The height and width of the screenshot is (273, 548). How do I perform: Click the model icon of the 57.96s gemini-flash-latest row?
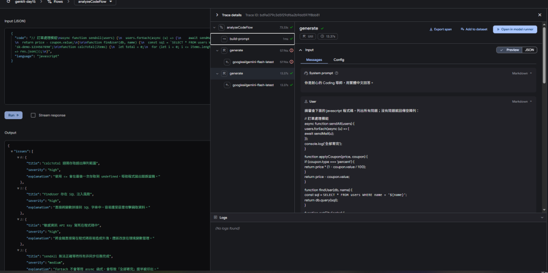point(227,62)
